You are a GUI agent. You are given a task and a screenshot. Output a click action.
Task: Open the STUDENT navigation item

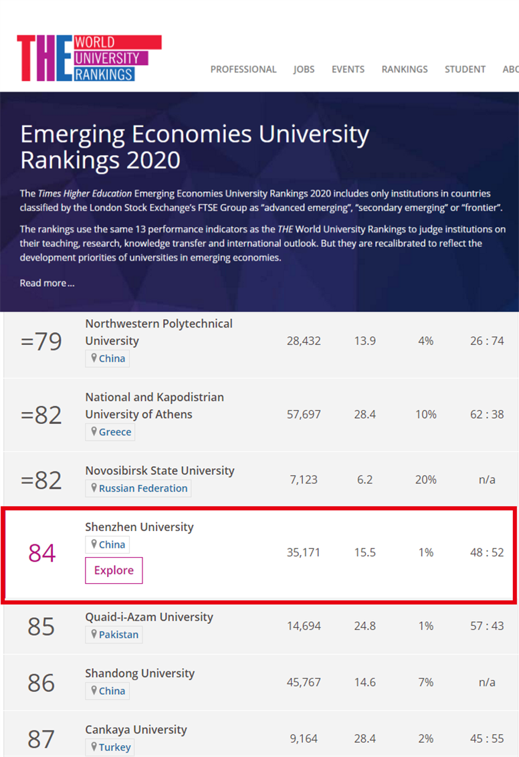[x=464, y=69]
